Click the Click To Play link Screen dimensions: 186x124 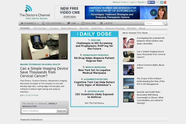click(x=32, y=95)
